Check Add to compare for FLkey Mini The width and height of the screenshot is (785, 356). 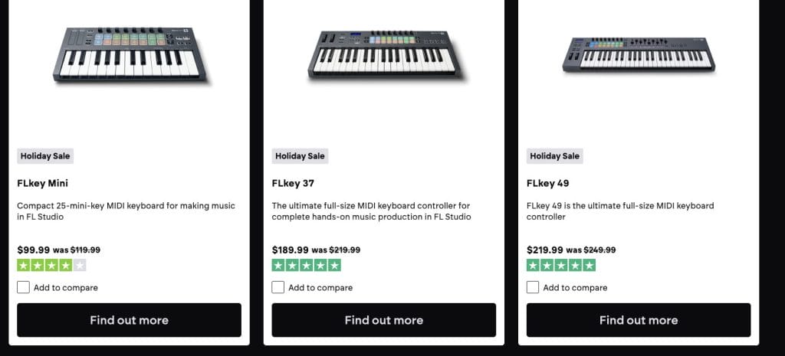tap(24, 287)
